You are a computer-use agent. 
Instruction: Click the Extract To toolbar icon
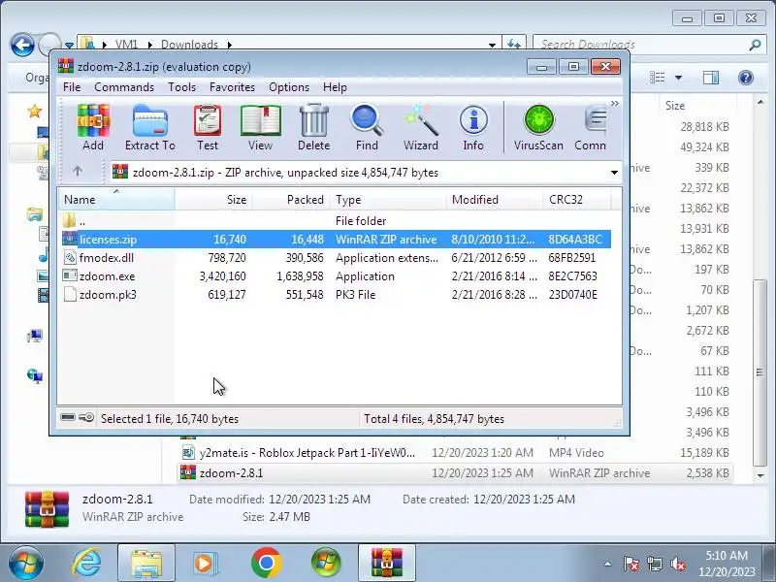(x=150, y=127)
